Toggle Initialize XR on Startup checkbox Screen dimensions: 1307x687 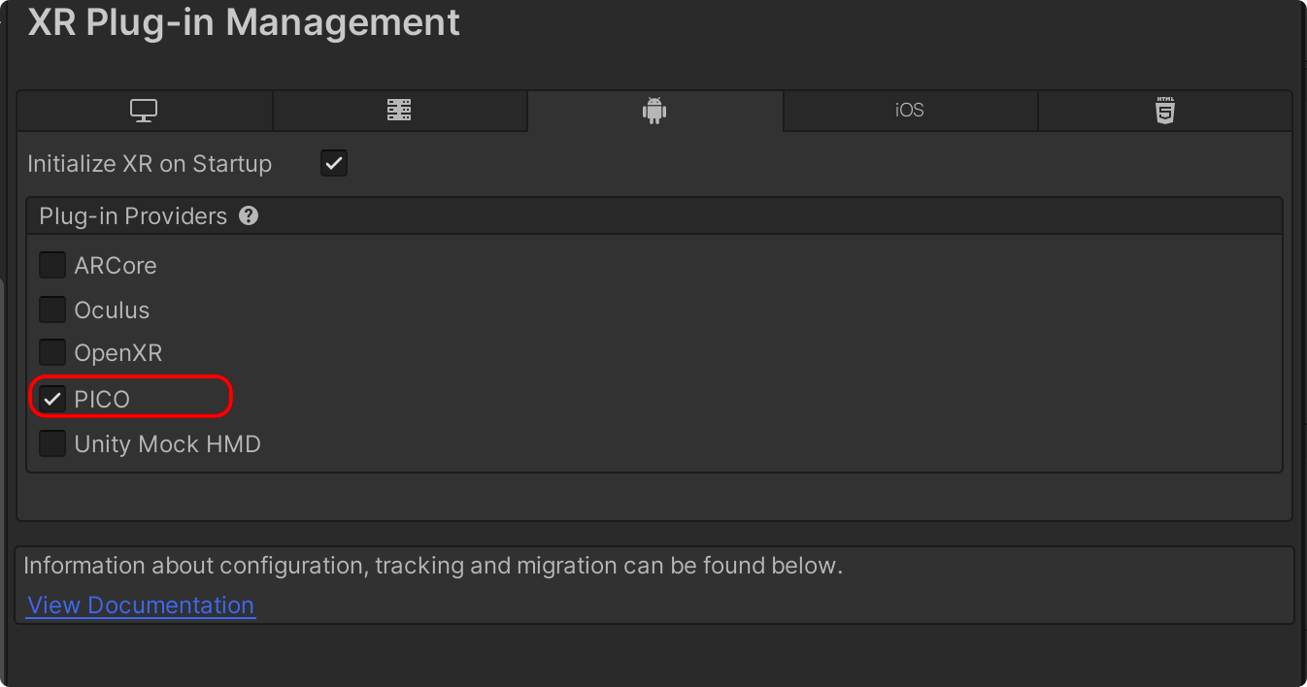coord(334,163)
